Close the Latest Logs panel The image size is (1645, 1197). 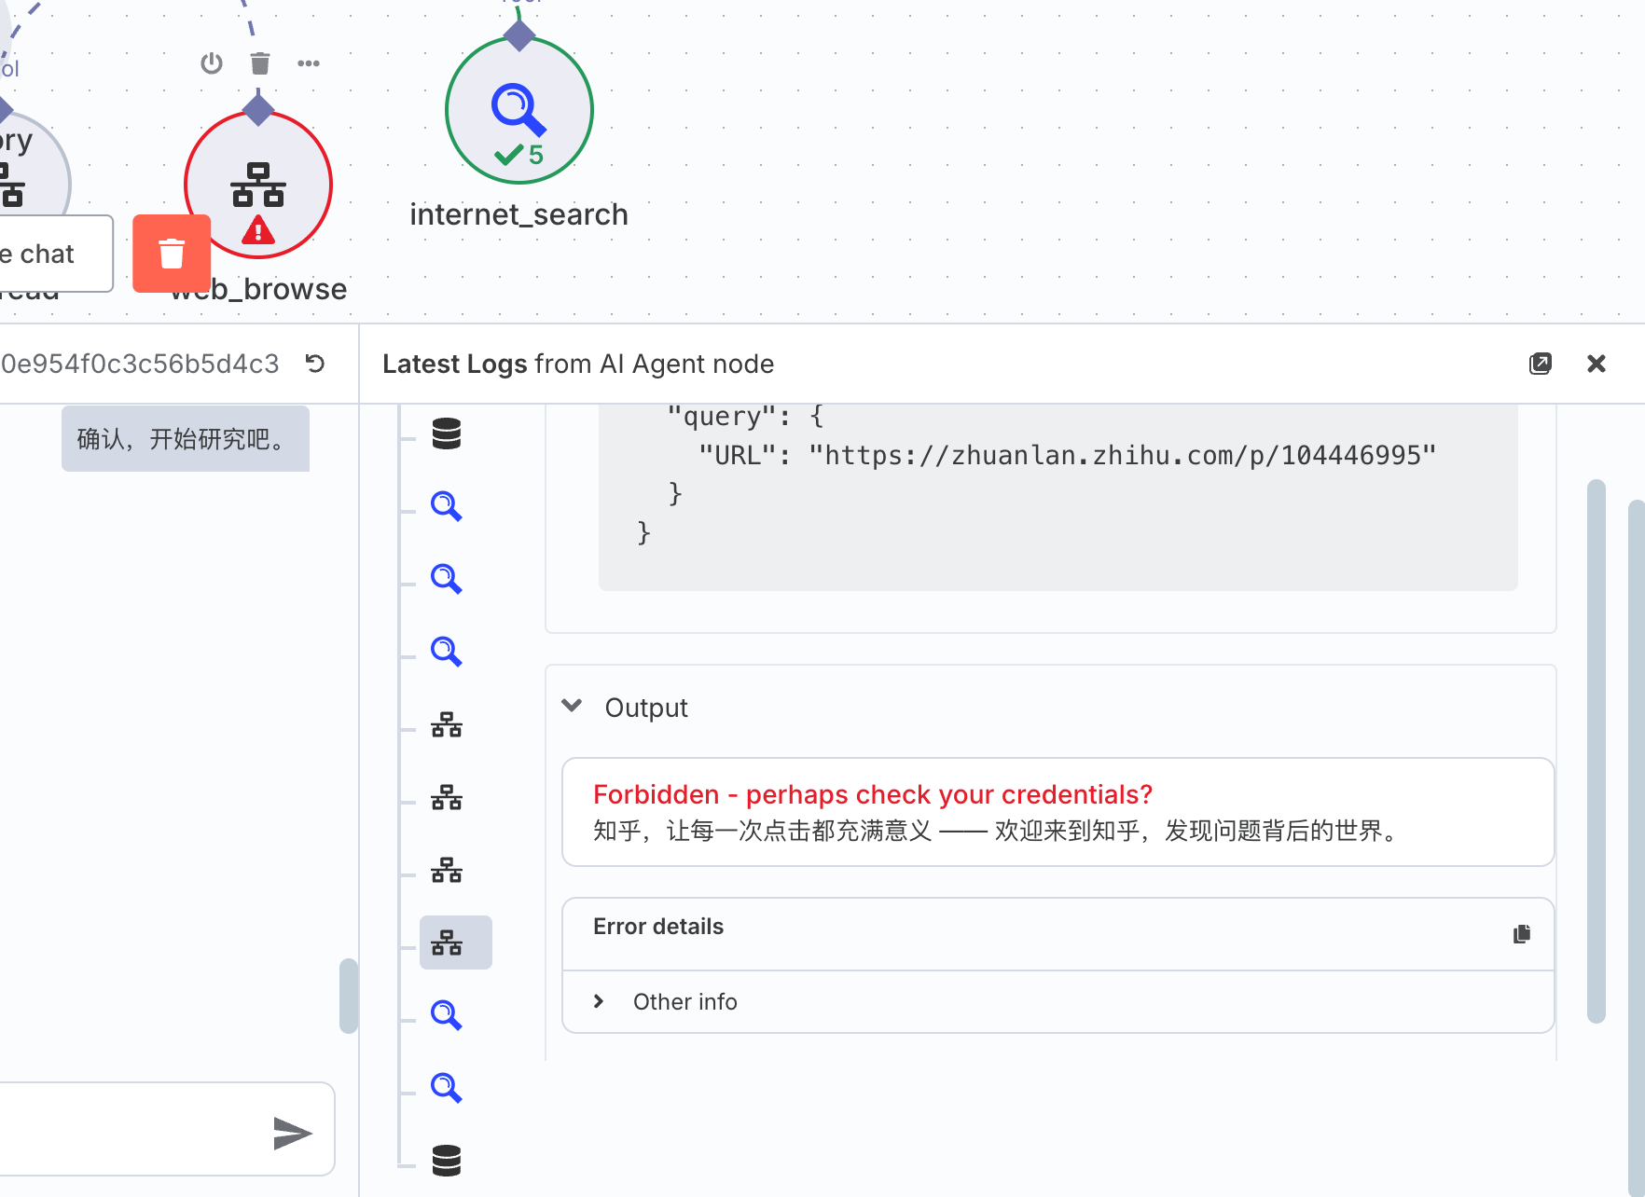(1597, 364)
